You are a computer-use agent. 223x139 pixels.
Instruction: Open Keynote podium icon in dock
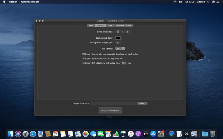(x=123, y=134)
